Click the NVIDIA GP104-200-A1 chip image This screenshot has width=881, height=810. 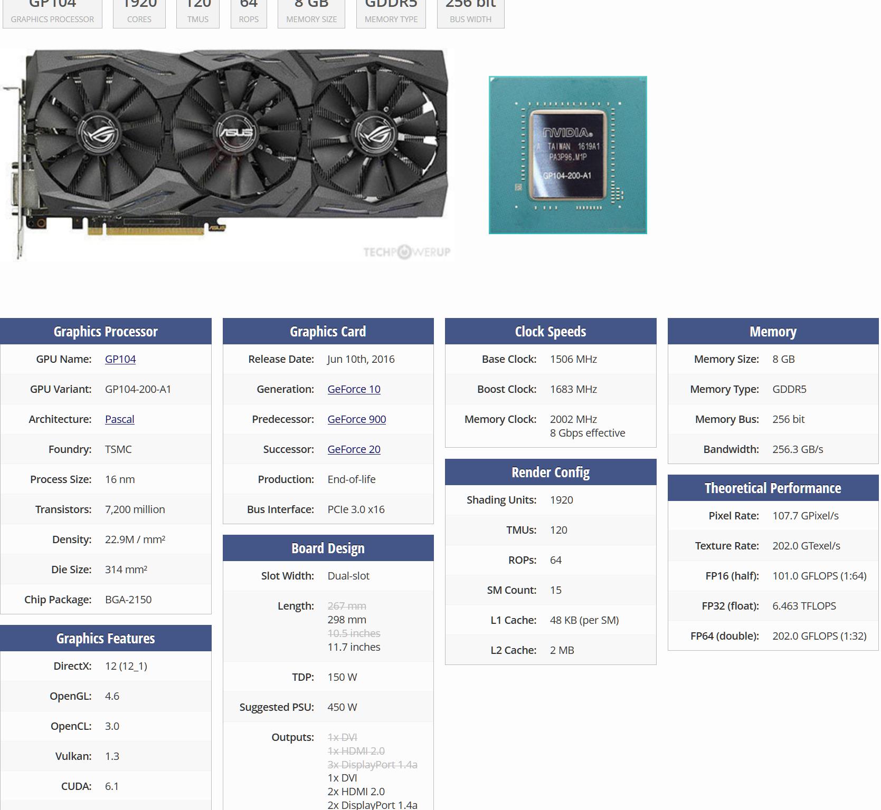(x=568, y=155)
